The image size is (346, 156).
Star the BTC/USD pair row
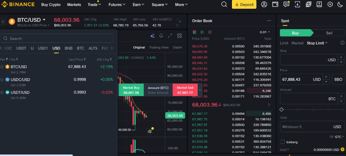pos(2,67)
